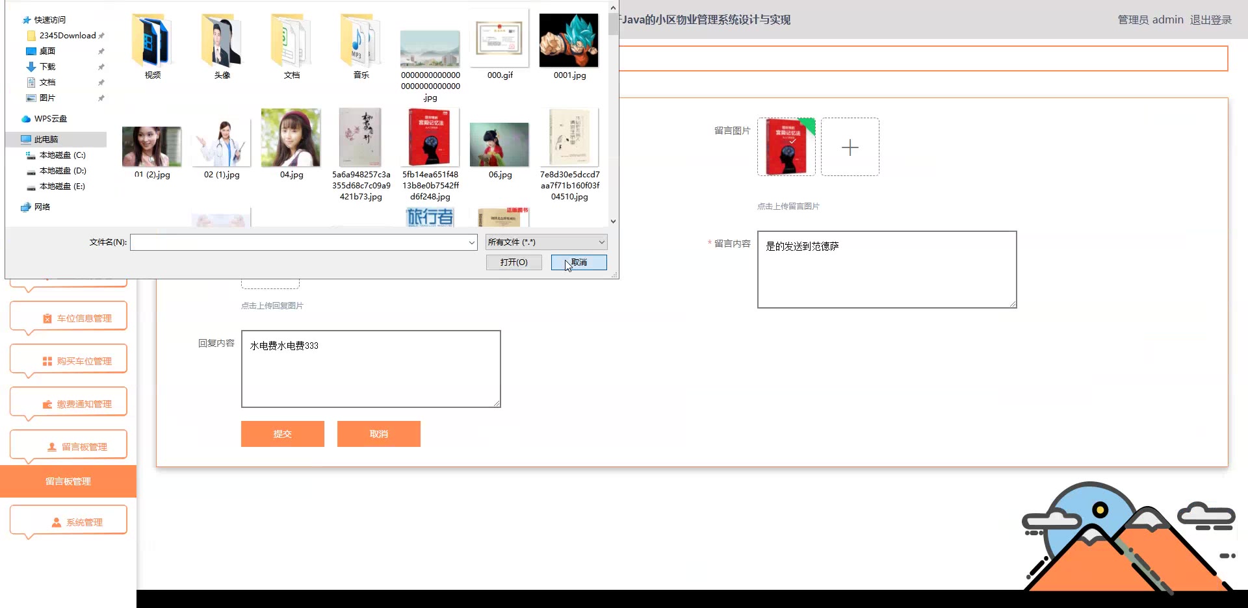Click the 购买车位管理 grid icon
This screenshot has width=1248, height=608.
pyautogui.click(x=47, y=361)
